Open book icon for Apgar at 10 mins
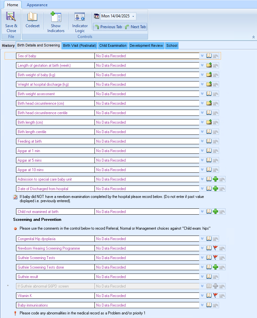The image size is (257, 318). (209, 169)
